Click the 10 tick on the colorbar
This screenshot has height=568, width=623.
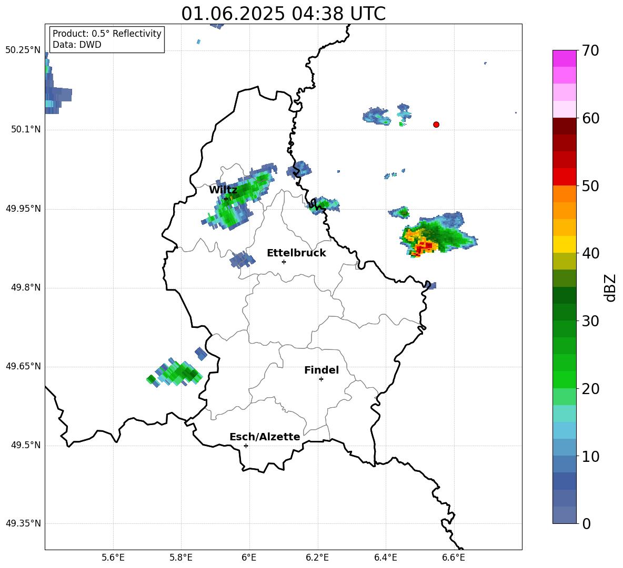(590, 456)
